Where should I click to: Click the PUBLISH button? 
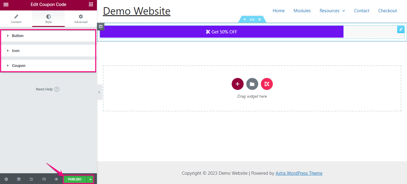pos(75,179)
